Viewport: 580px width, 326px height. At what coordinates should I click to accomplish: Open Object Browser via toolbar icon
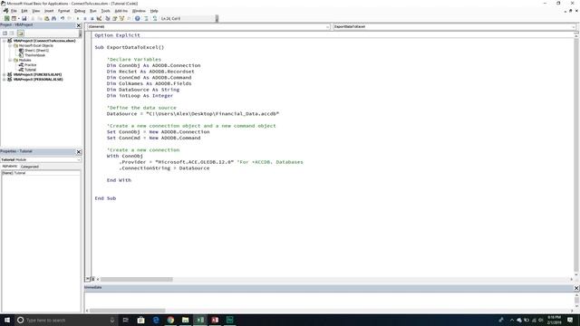pyautogui.click(x=121, y=18)
